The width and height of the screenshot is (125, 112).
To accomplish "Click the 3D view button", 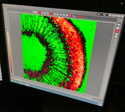I will coord(116,34).
